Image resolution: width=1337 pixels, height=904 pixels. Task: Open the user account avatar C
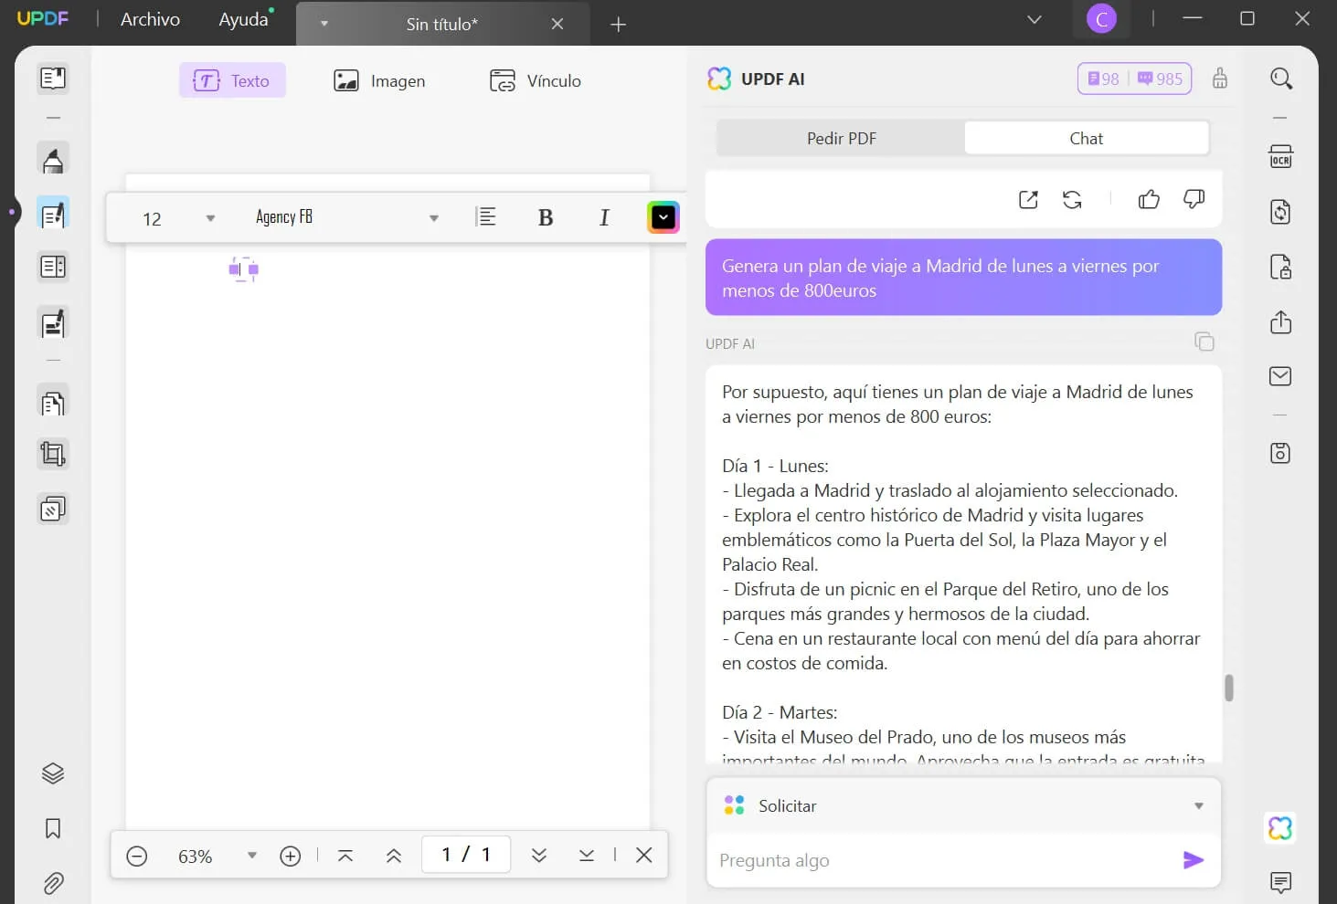[1101, 19]
